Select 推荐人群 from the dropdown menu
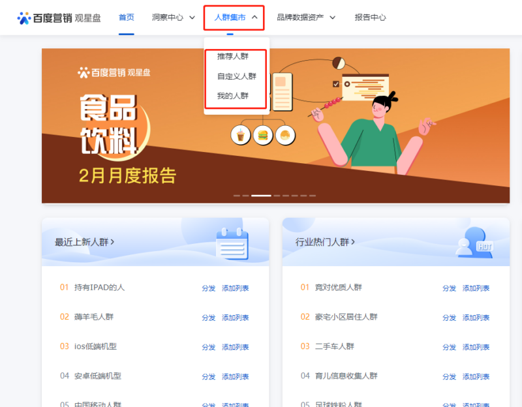 (233, 56)
